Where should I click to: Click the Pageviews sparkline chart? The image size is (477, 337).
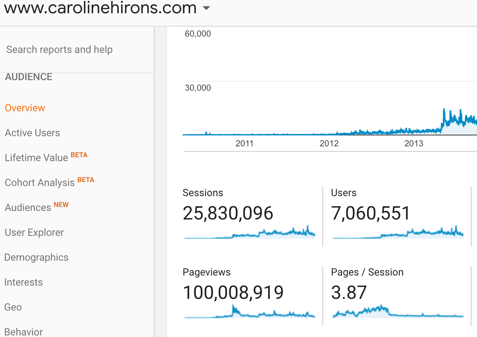pos(249,311)
